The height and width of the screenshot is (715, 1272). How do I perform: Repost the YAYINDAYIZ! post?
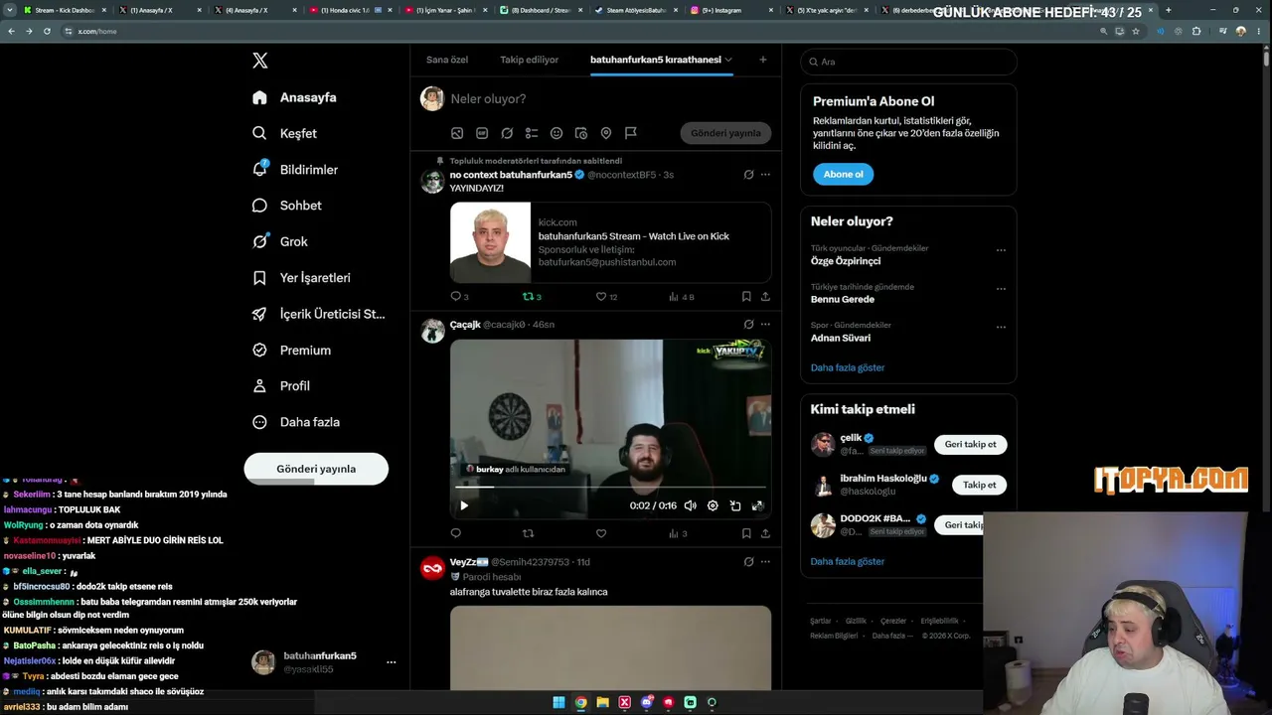532,296
